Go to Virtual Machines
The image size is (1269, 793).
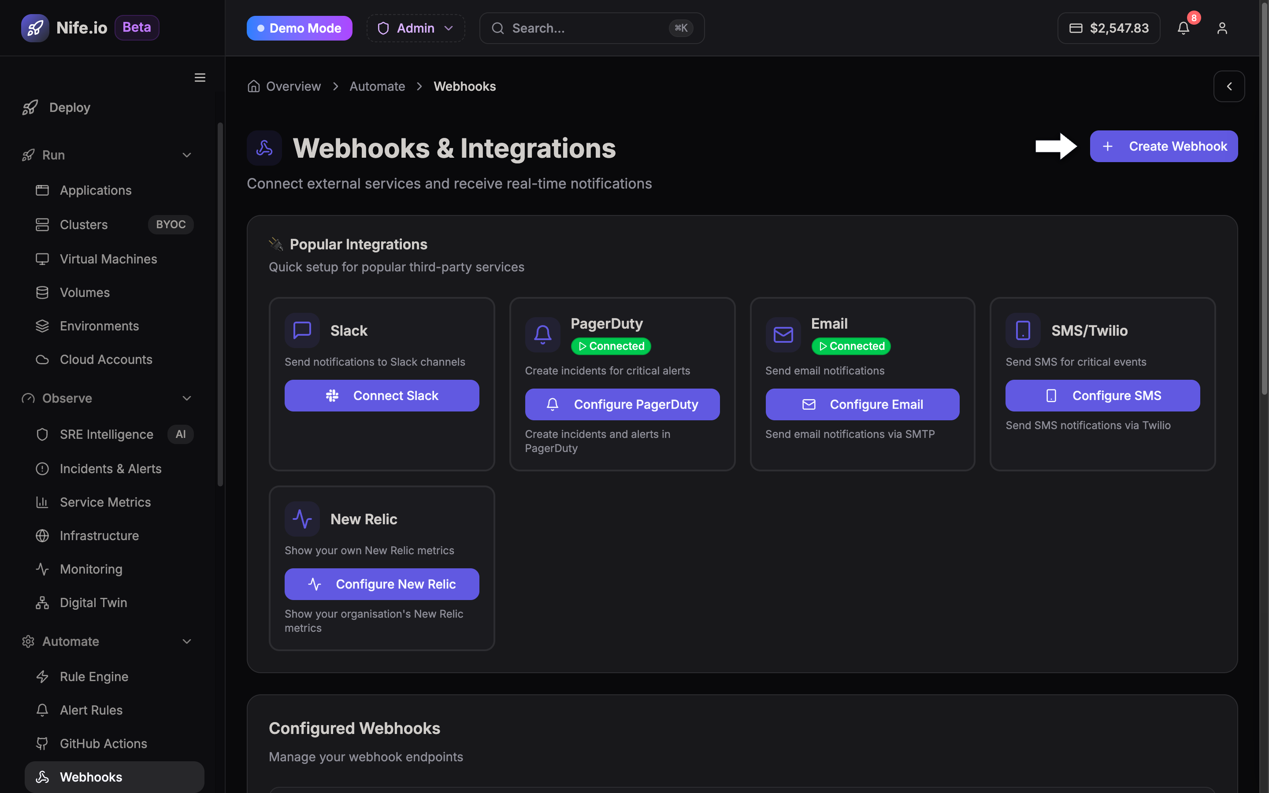coord(114,259)
